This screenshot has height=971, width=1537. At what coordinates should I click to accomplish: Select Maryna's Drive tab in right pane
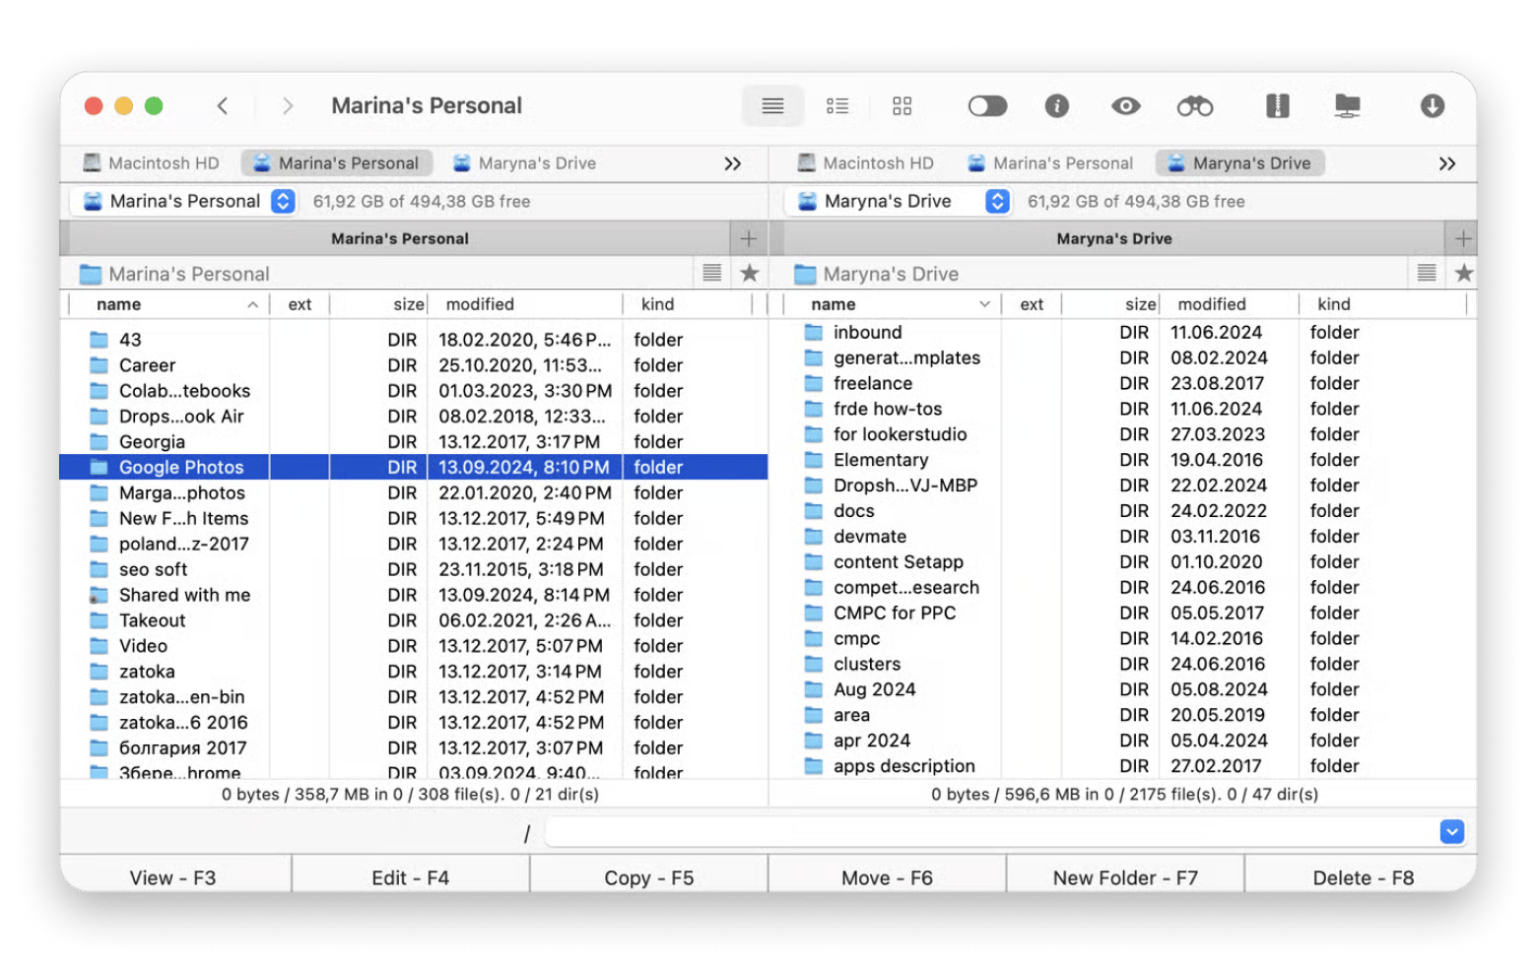tap(1239, 163)
